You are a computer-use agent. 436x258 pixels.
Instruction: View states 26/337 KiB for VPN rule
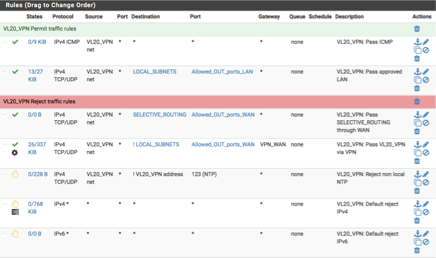pos(37,148)
